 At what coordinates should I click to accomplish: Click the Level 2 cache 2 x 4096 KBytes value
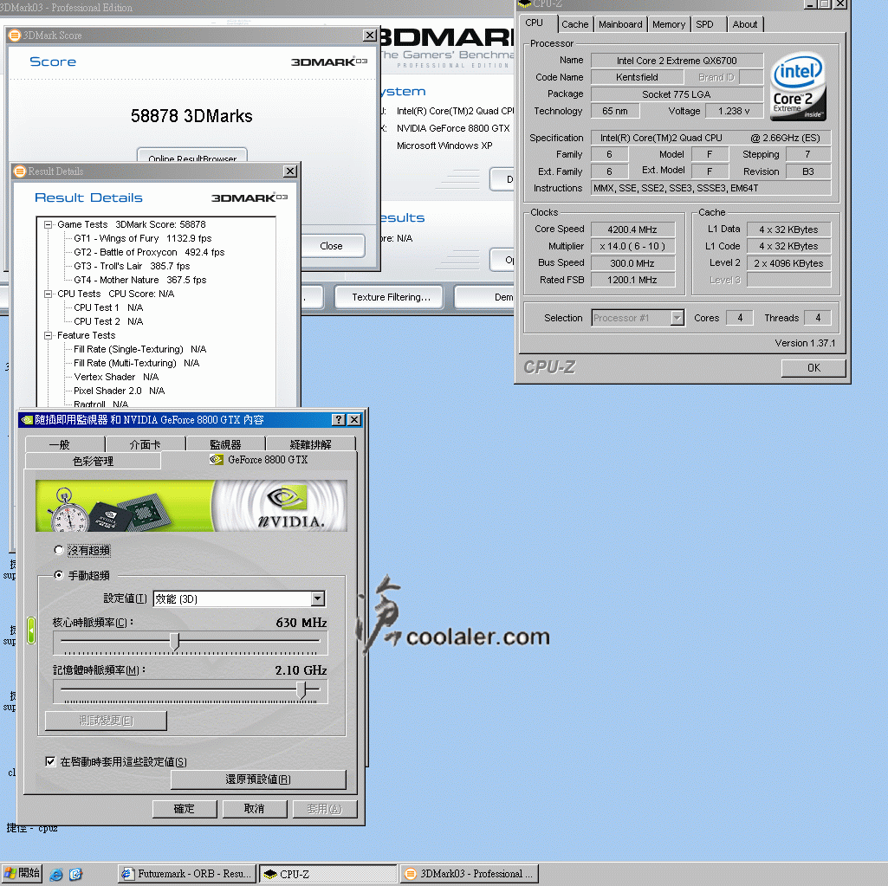788,263
